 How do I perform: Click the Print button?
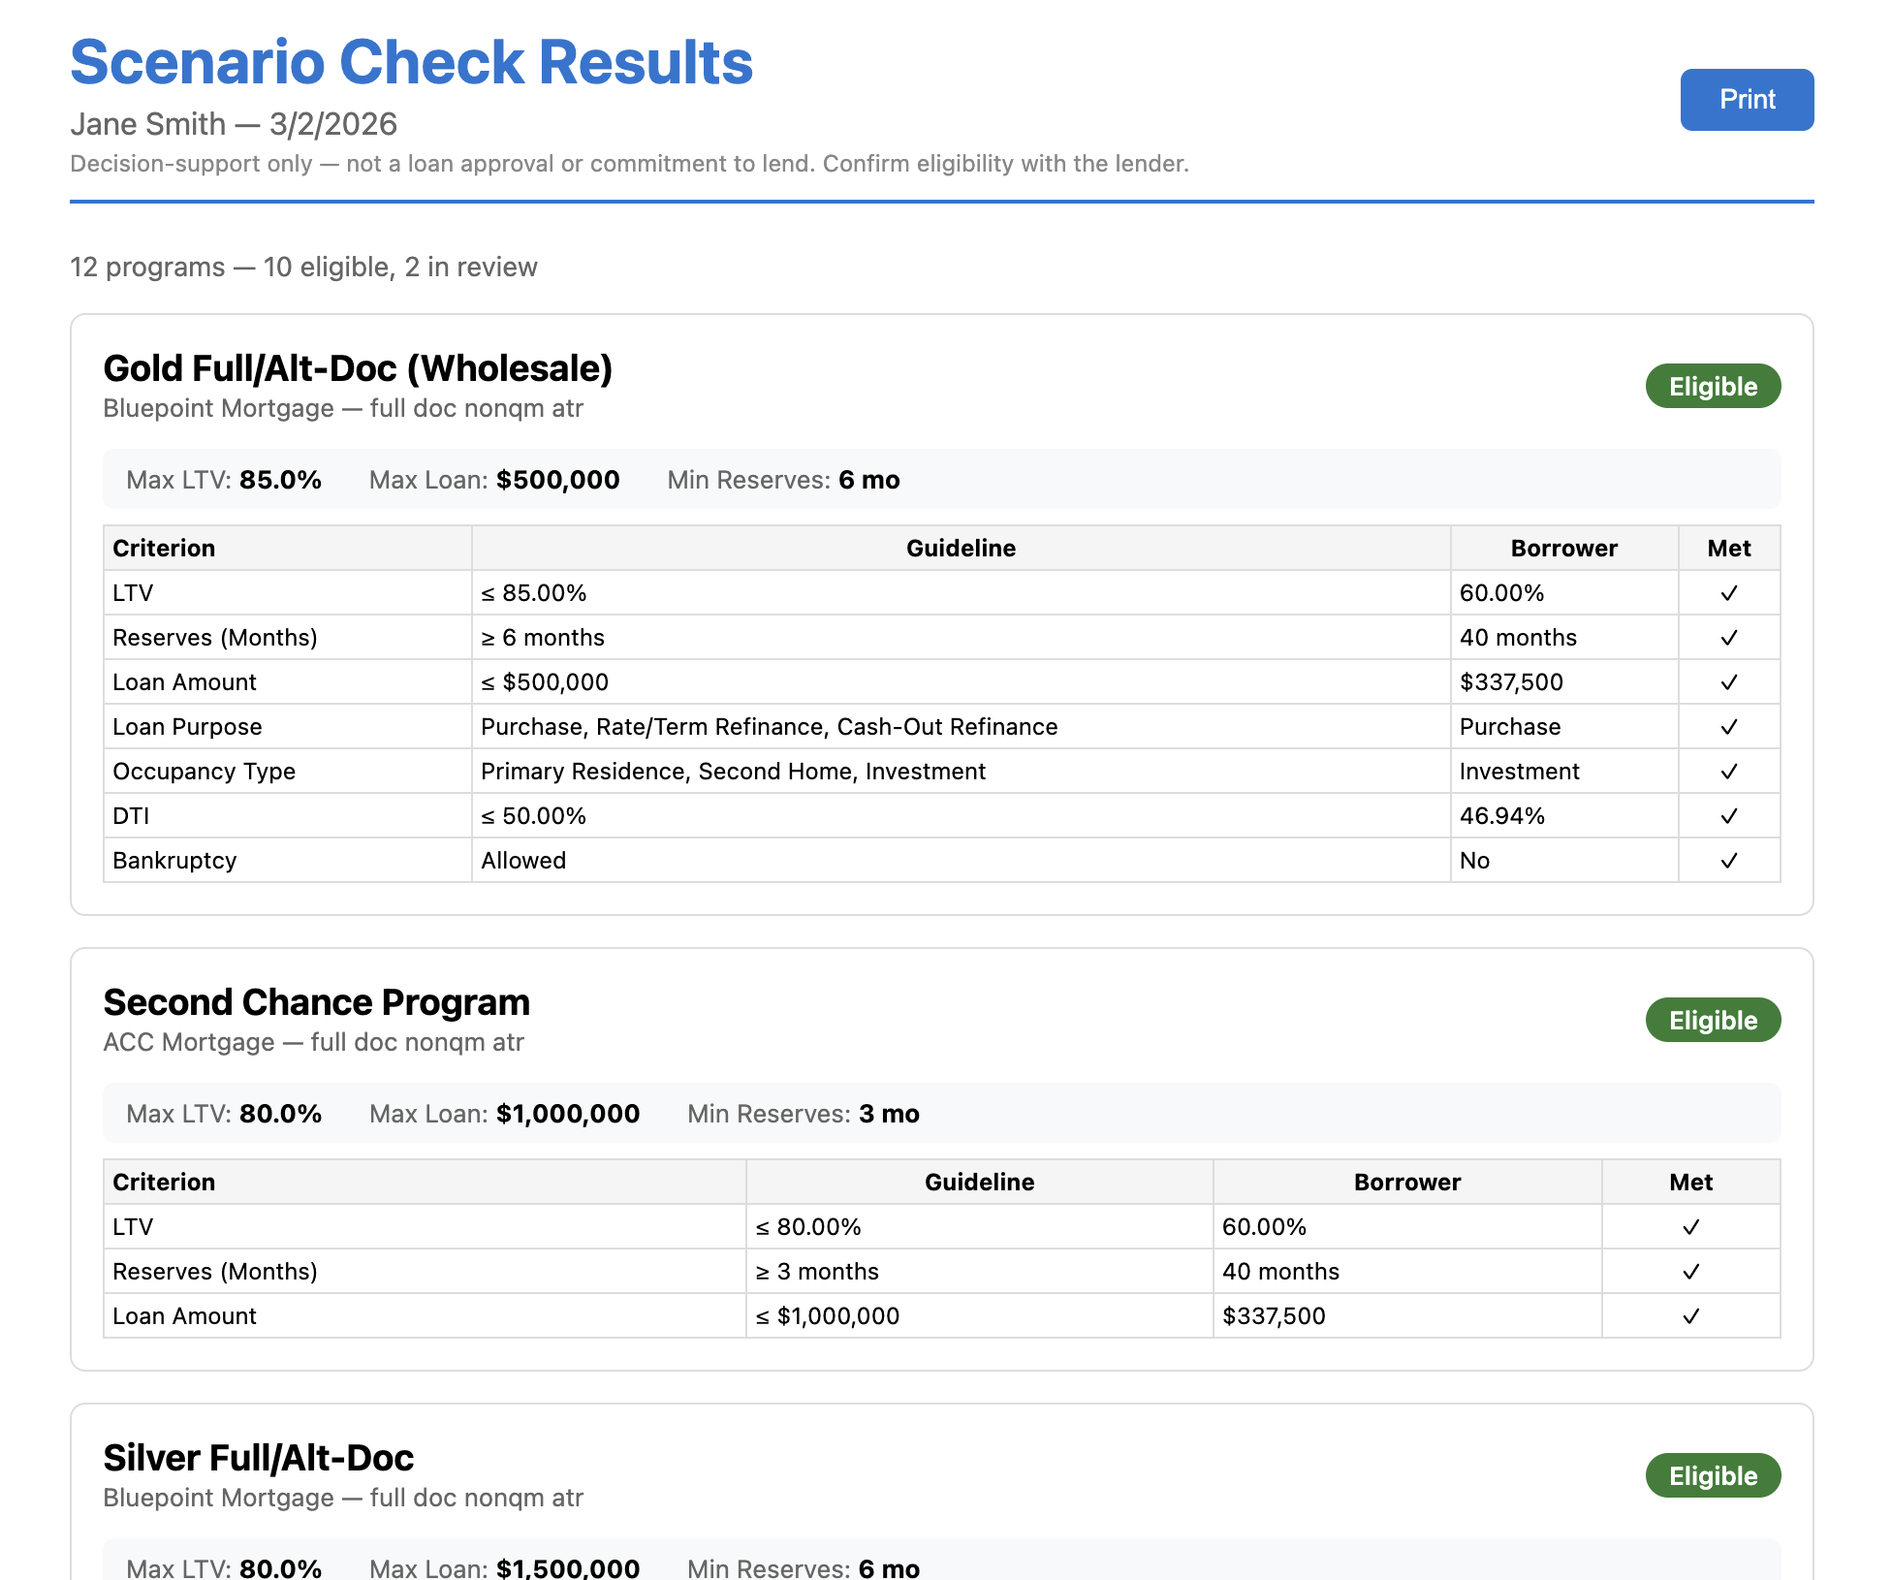click(1747, 100)
